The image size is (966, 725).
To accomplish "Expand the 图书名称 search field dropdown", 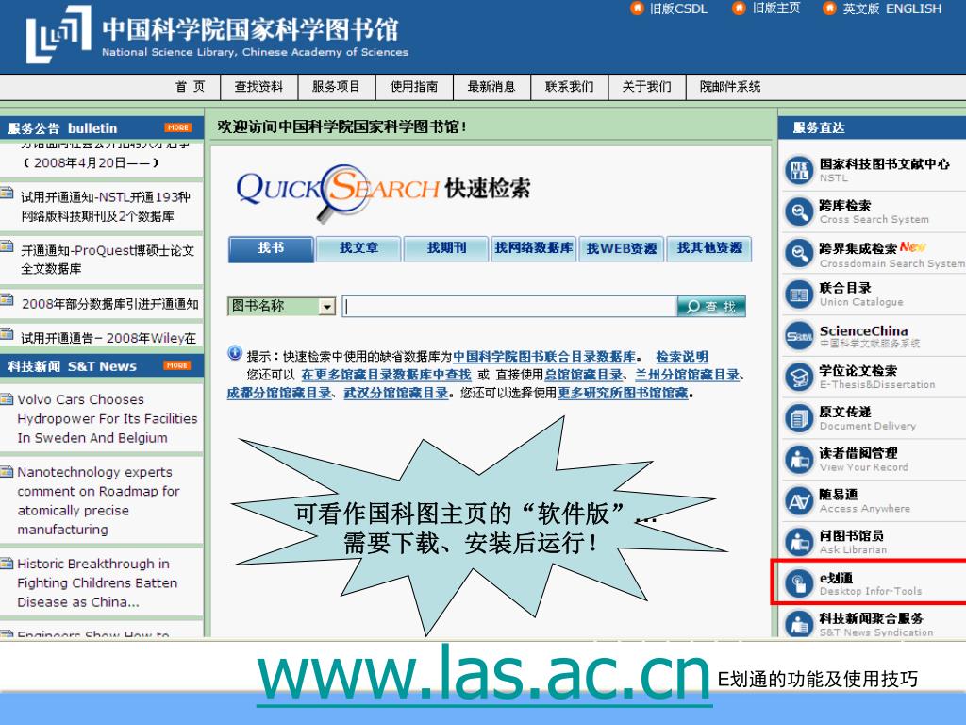I will (327, 307).
